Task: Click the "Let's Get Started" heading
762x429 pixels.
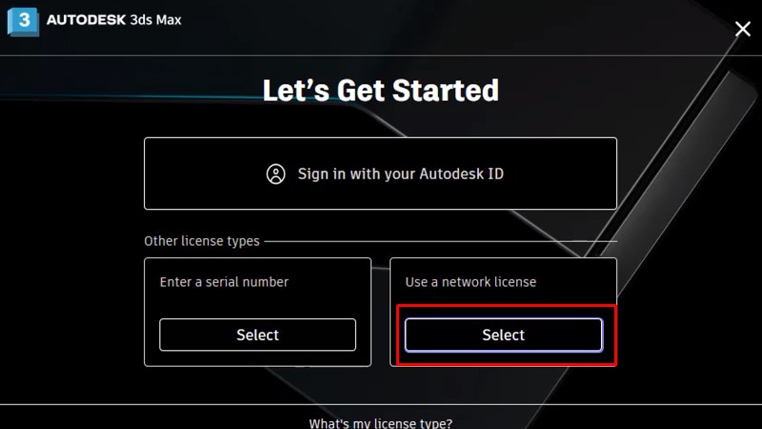Action: (x=380, y=91)
